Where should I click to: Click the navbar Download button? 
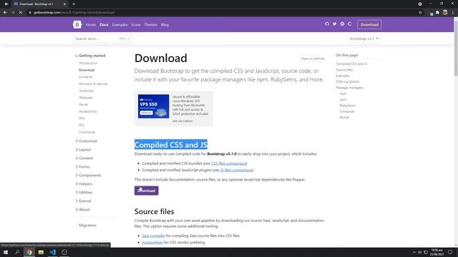coord(369,25)
